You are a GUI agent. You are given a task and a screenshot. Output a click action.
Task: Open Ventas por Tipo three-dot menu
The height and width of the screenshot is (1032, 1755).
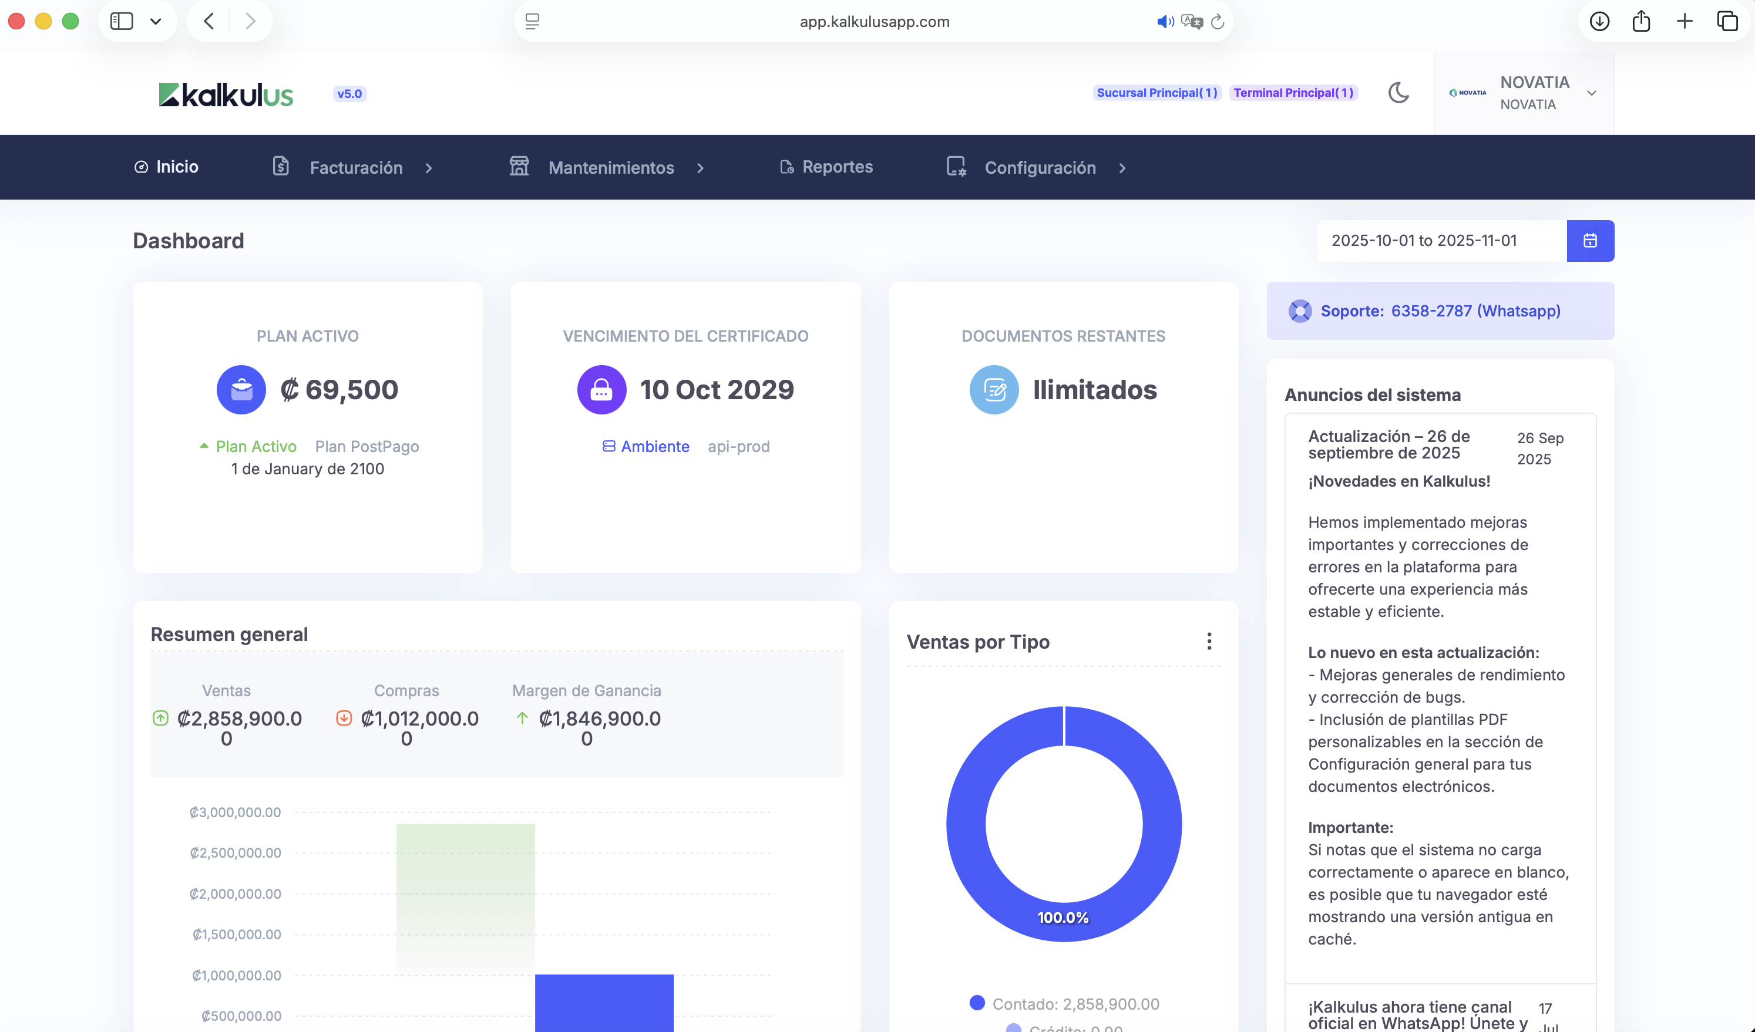[x=1209, y=641]
